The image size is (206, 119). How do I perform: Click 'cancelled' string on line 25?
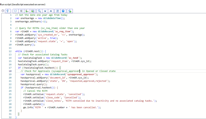pyautogui.click(x=75, y=94)
